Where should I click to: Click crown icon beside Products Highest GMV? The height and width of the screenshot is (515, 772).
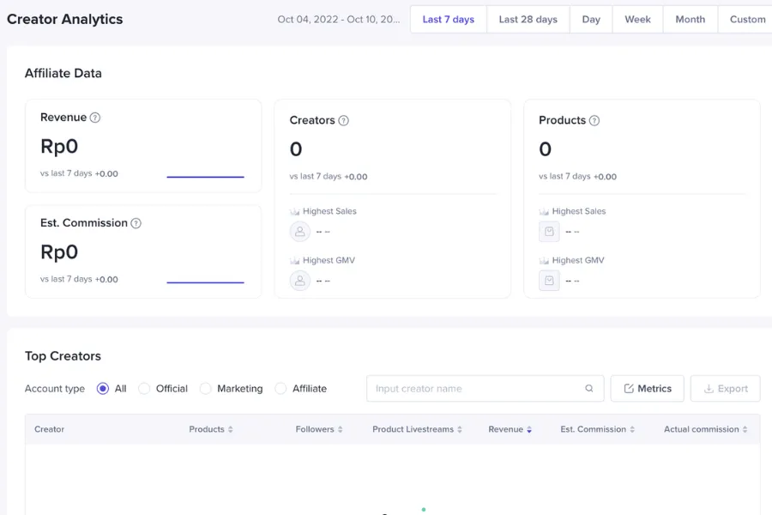[x=544, y=261]
